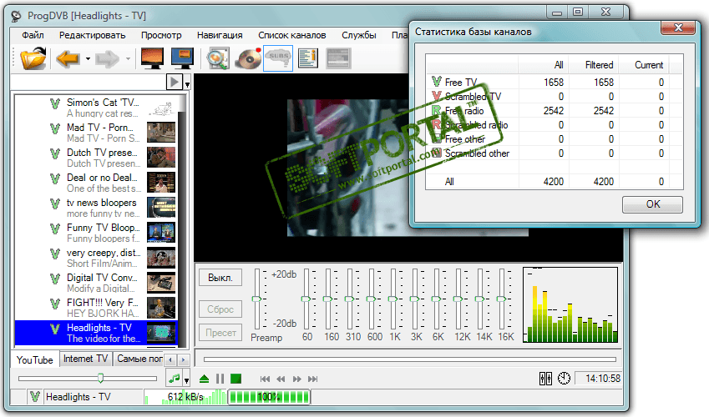This screenshot has width=709, height=417.
Task: Click the channel list vertical scrollbar
Action: 182,220
